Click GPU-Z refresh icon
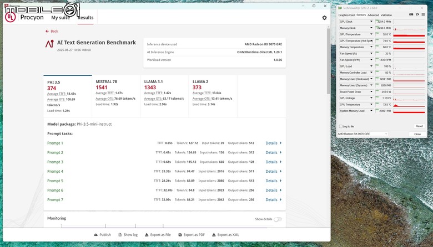433x247 pixels. (x=417, y=14)
